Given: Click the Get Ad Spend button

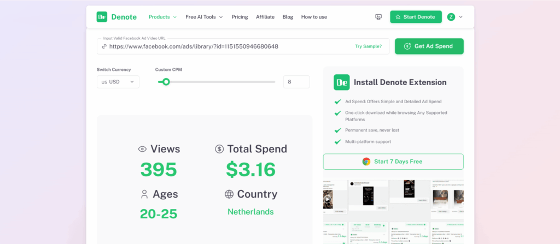Looking at the screenshot, I should [x=429, y=46].
